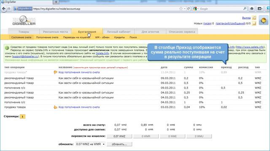Click into the Google search field
Viewport: 270px width, 151px height.
pyautogui.click(x=221, y=8)
